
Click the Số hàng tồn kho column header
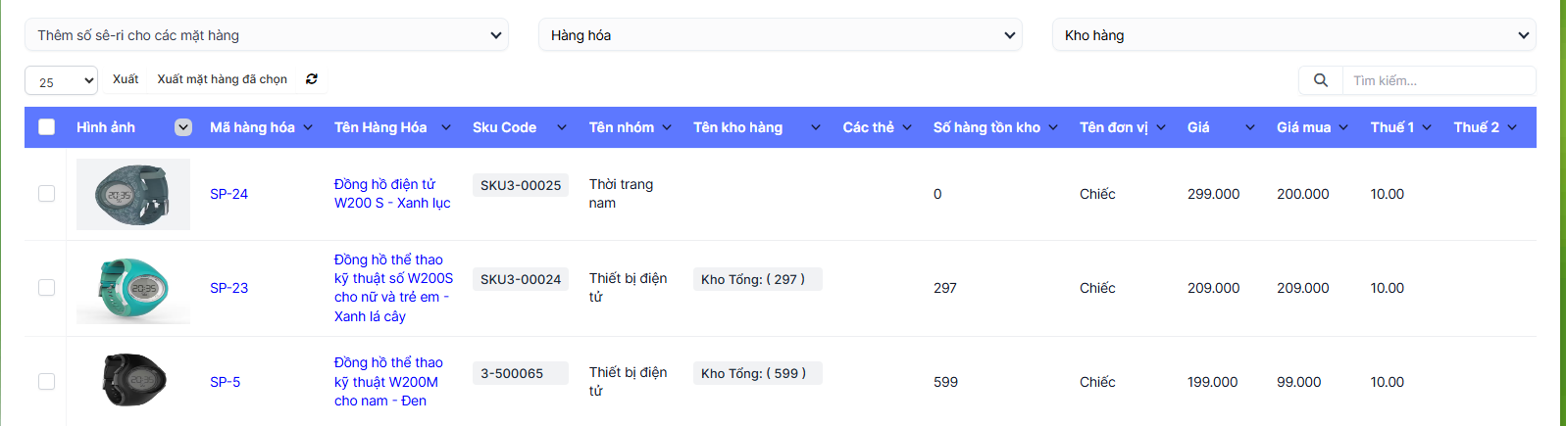986,127
